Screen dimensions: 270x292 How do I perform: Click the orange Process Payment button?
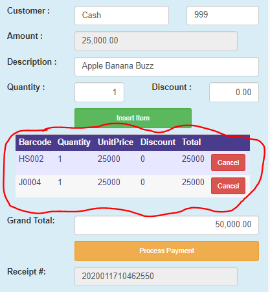pos(166,251)
